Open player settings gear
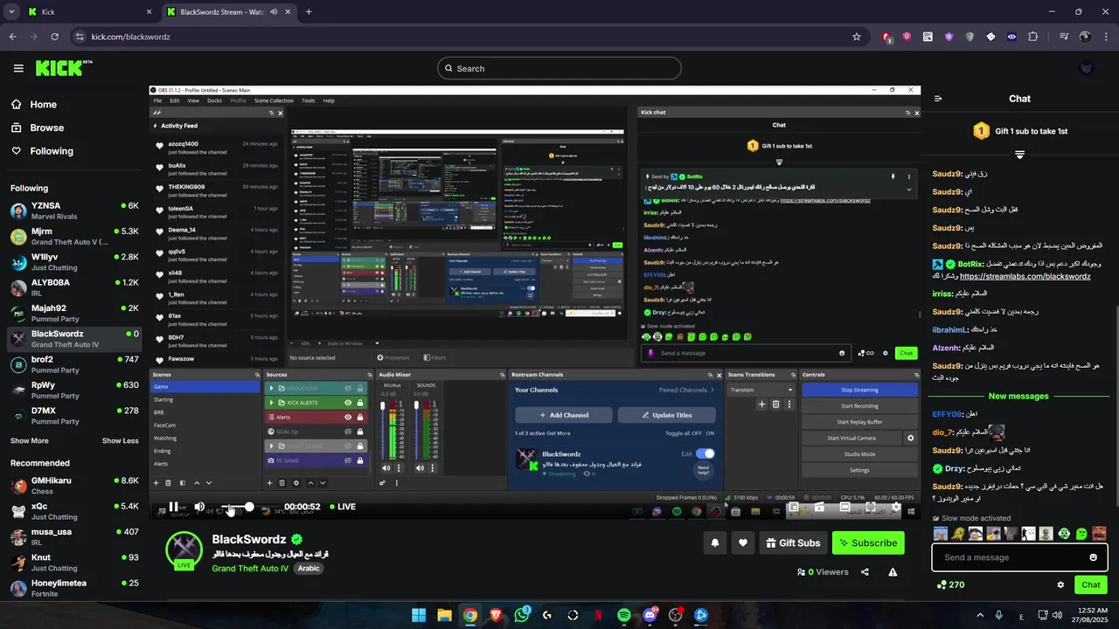Screen dimensions: 1119x629 coord(896,507)
